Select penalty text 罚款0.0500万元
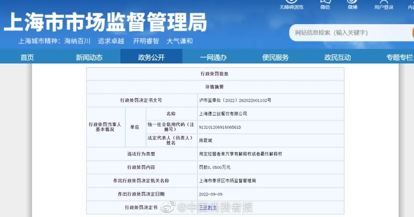This screenshot has width=414, height=217. point(215,167)
